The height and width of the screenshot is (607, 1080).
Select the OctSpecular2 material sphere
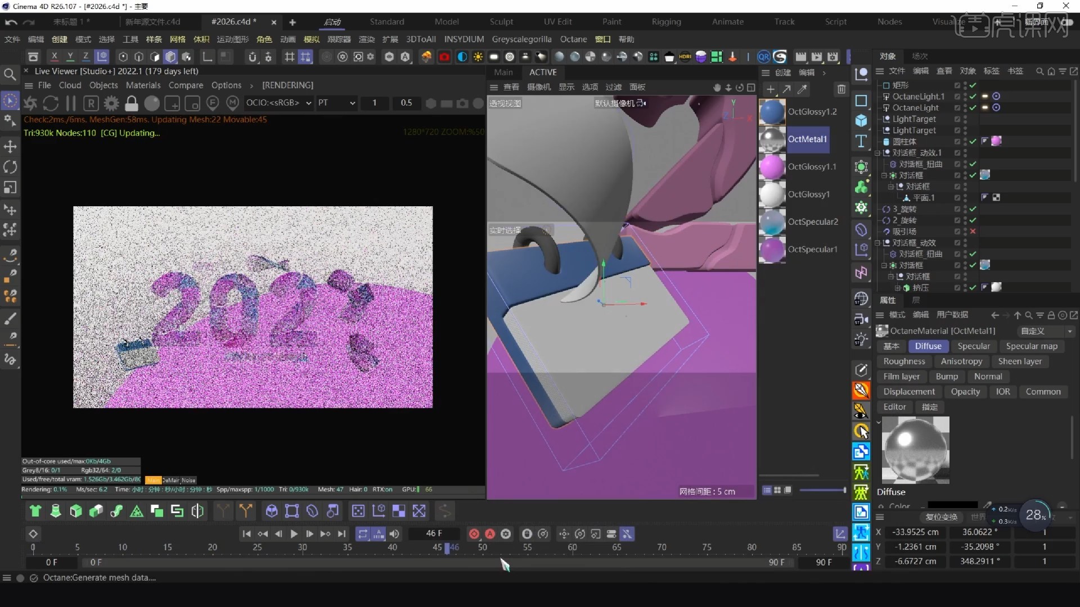(772, 222)
